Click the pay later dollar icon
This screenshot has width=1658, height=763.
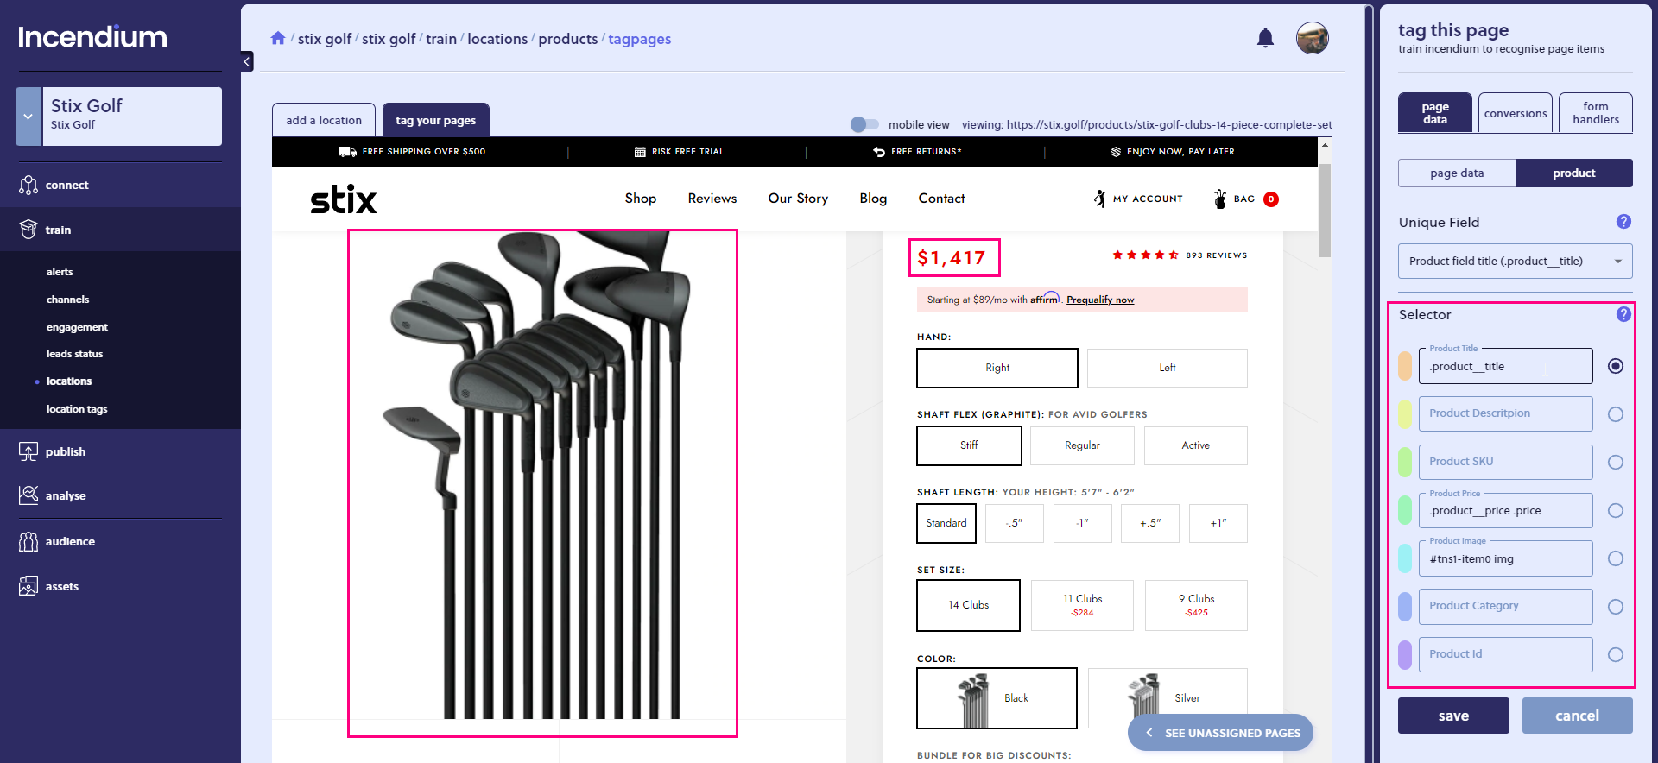tap(1116, 152)
